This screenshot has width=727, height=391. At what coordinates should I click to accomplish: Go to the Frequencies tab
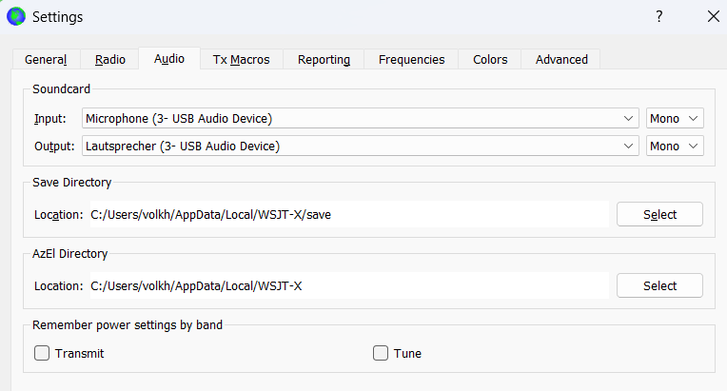(411, 59)
